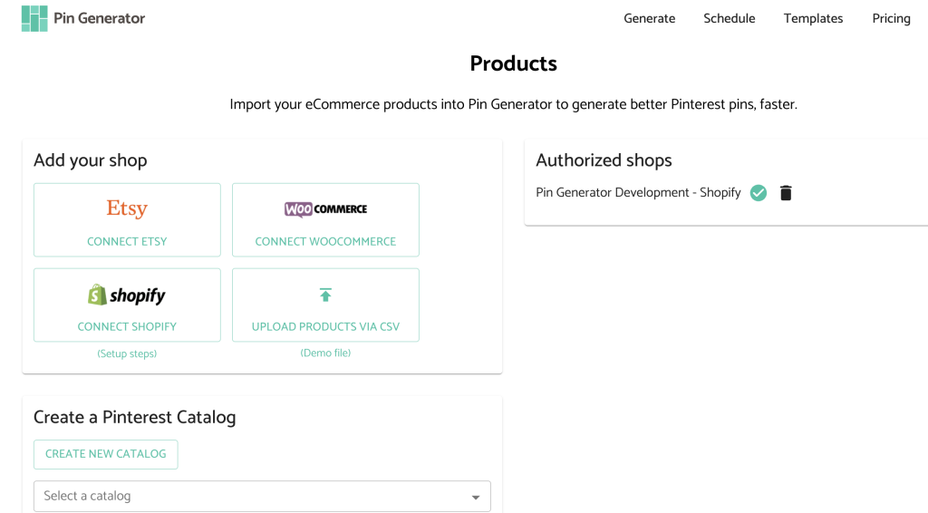
Task: Click the Authorized shops heading
Action: [x=604, y=160]
